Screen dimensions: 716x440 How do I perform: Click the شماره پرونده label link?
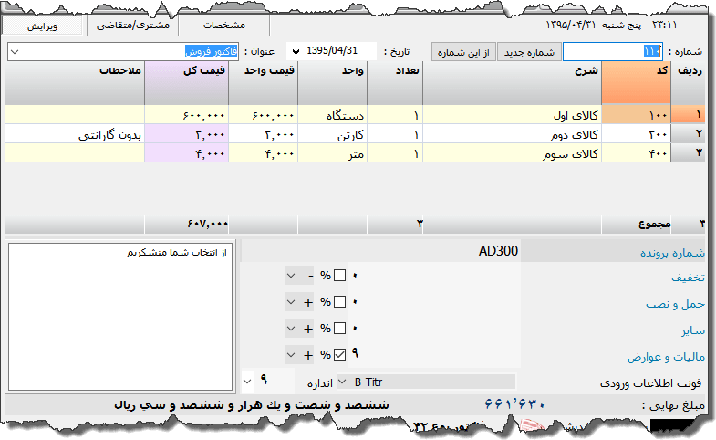tap(672, 253)
